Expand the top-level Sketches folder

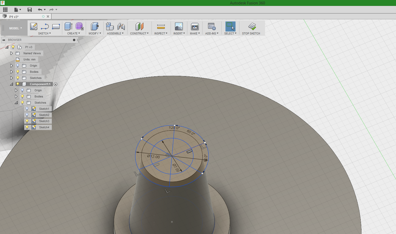[11, 78]
